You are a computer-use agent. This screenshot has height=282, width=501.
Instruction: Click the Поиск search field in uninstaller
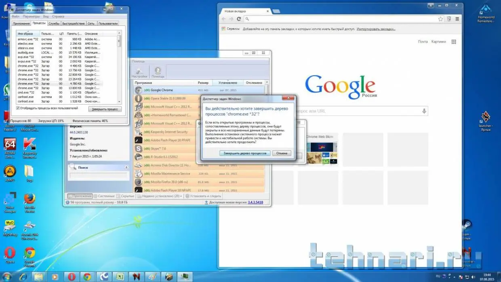99,176
